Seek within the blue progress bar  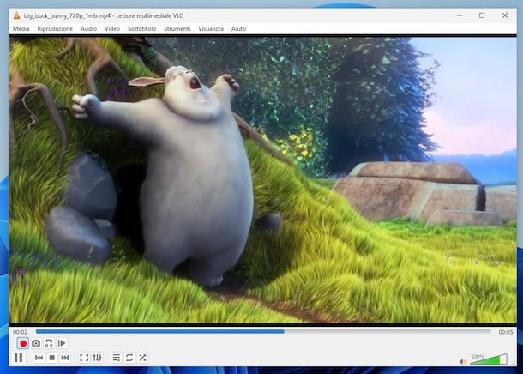click(x=263, y=332)
